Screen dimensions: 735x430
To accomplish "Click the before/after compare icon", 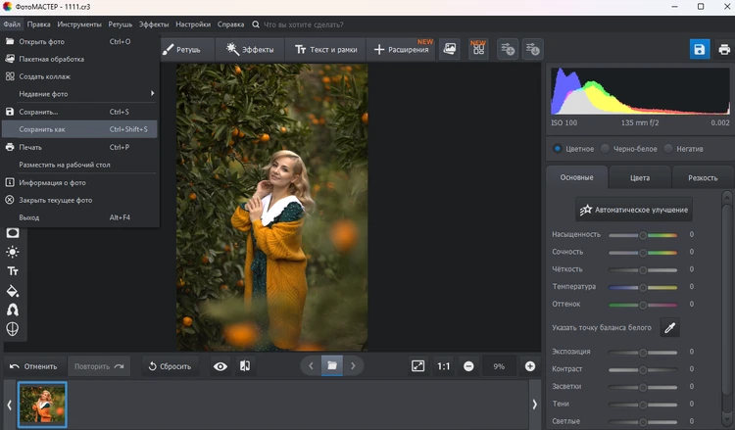I will (245, 365).
